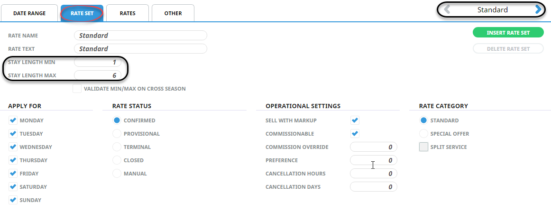Focus the Cancellation Hours field

click(374, 174)
